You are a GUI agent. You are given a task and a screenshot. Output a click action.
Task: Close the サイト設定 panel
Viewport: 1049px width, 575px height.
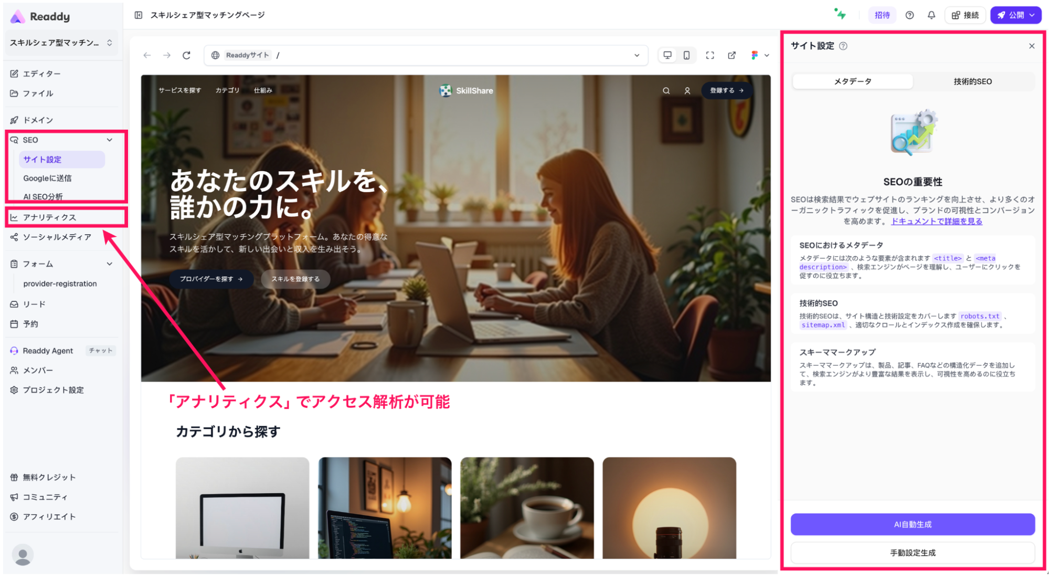click(1031, 46)
